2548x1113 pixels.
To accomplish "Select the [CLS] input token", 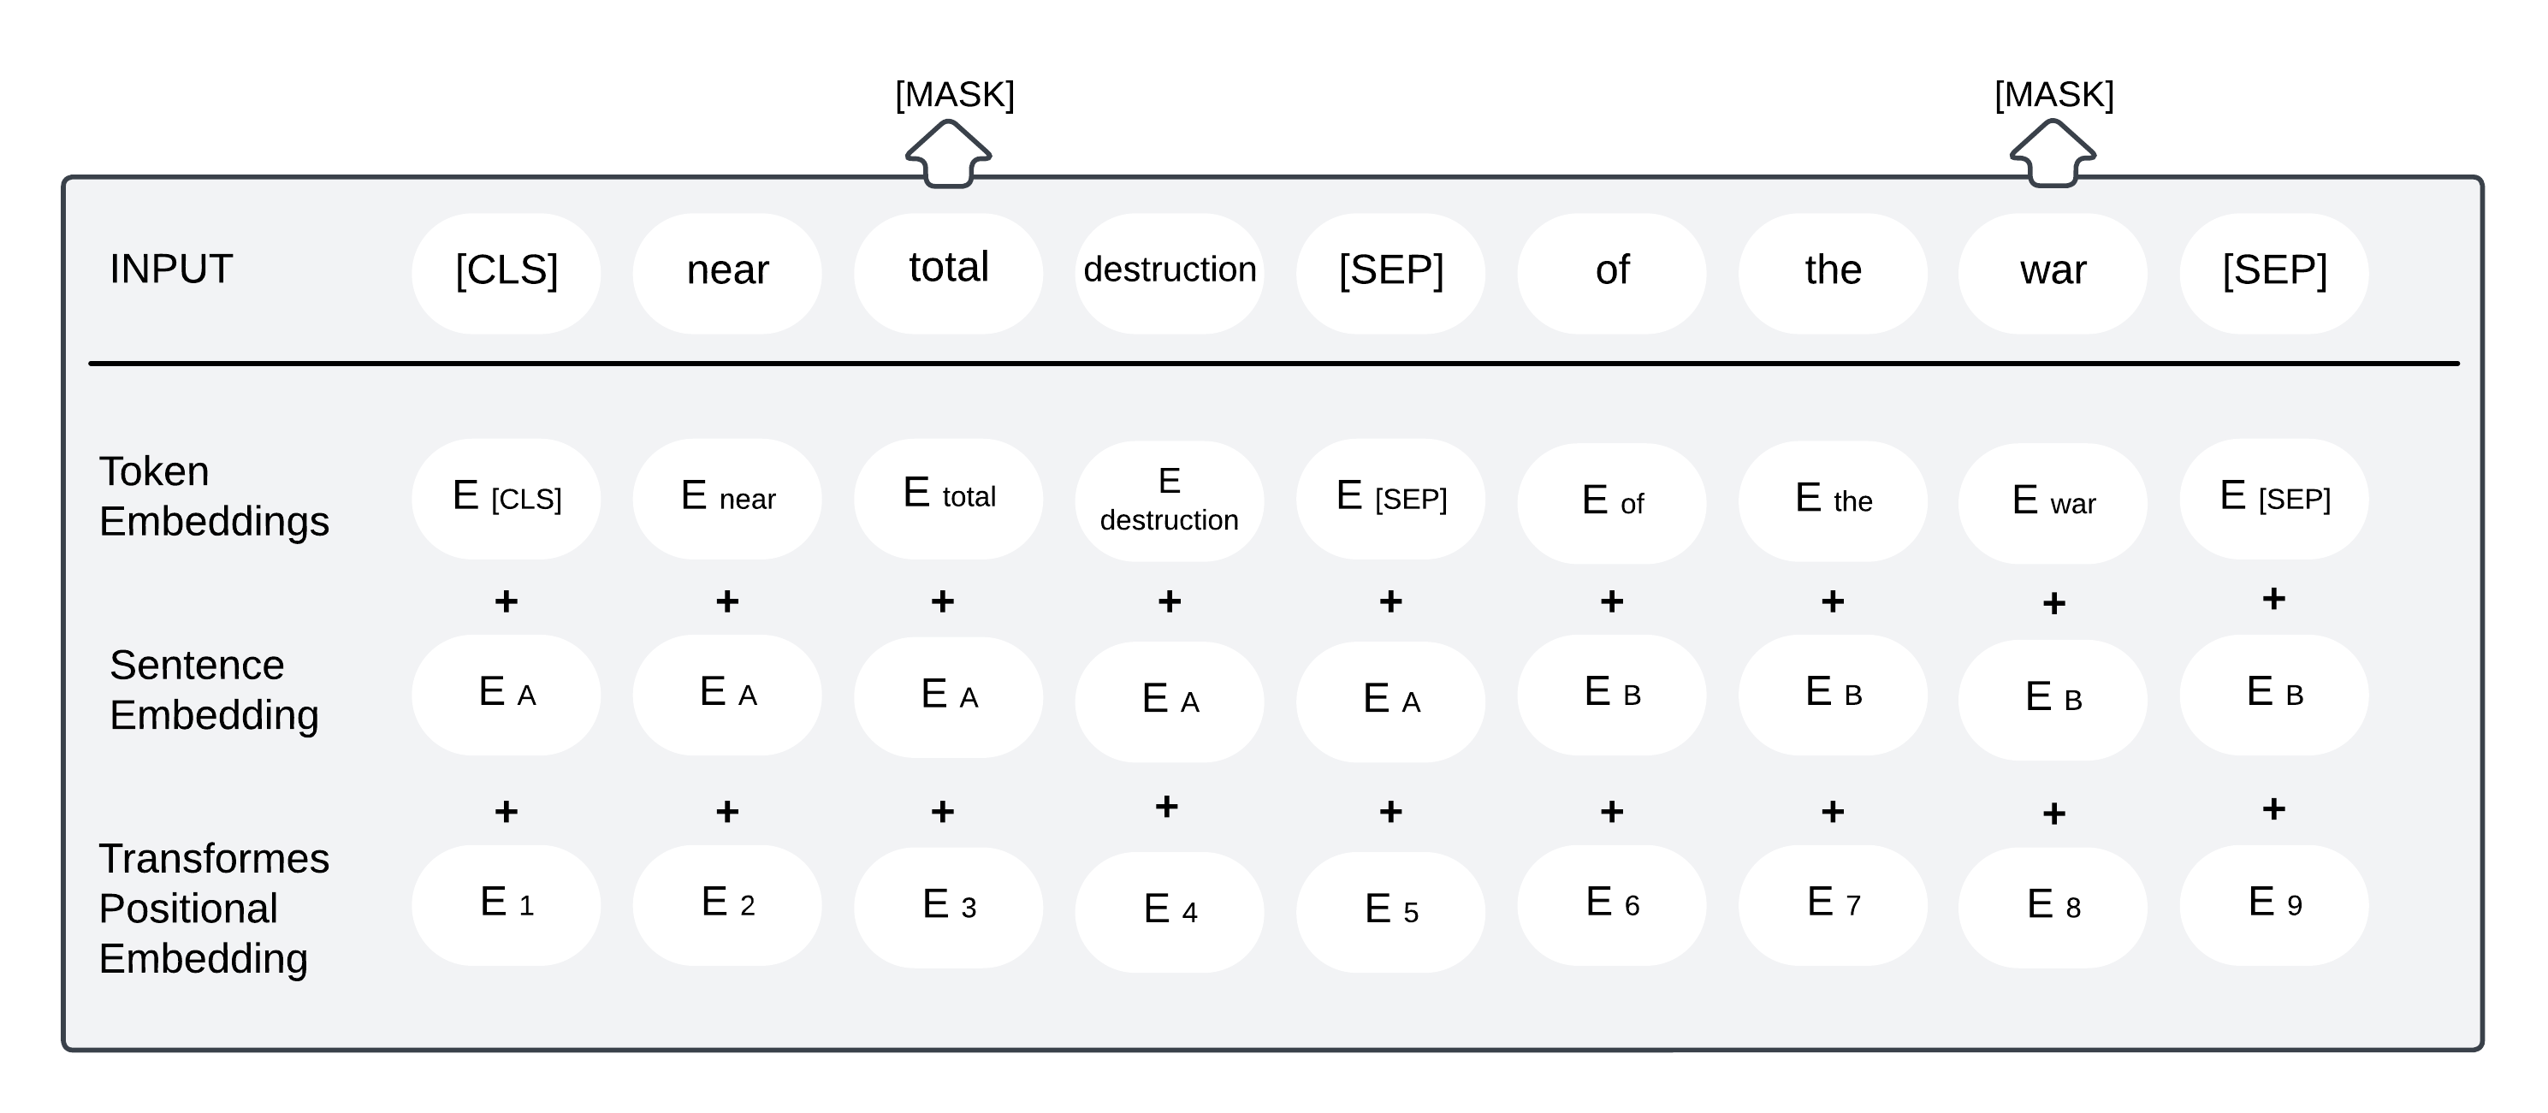I will pyautogui.click(x=507, y=273).
